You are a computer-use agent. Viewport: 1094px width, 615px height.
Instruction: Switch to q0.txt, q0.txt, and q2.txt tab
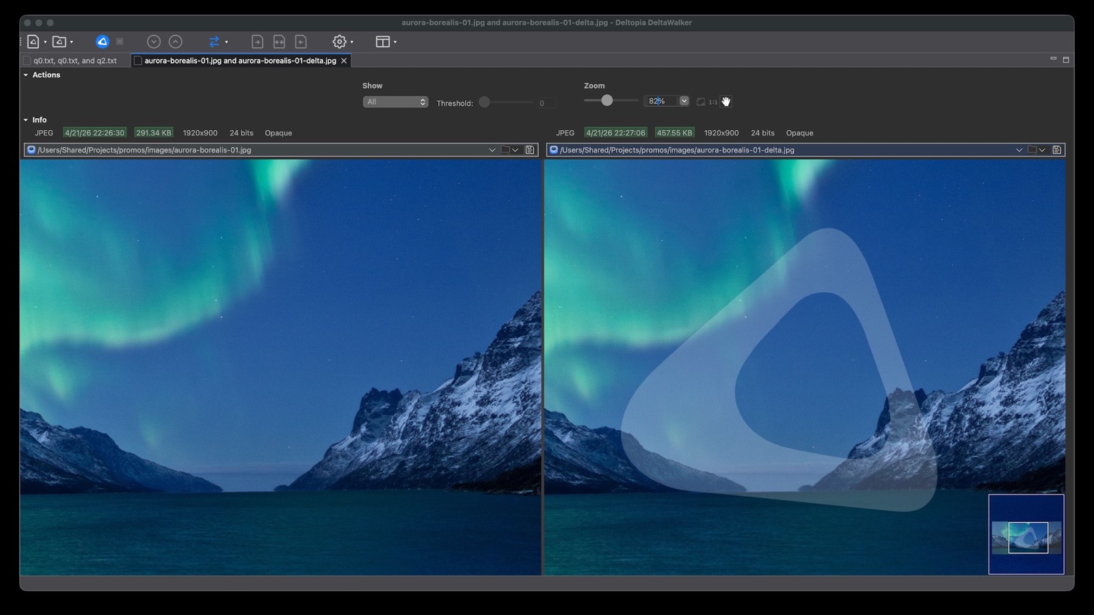coord(75,61)
